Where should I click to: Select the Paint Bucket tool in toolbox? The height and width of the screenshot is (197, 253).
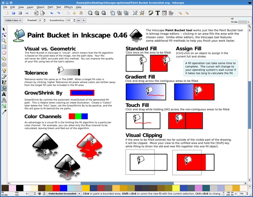pos(4,88)
